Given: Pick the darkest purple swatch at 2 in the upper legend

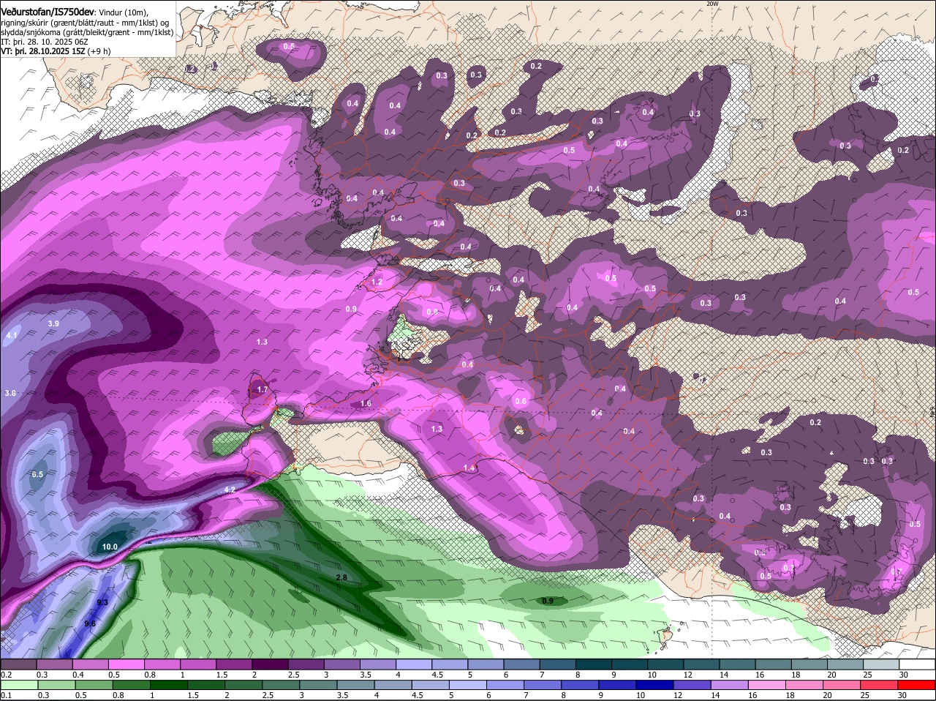Looking at the screenshot, I should (272, 664).
